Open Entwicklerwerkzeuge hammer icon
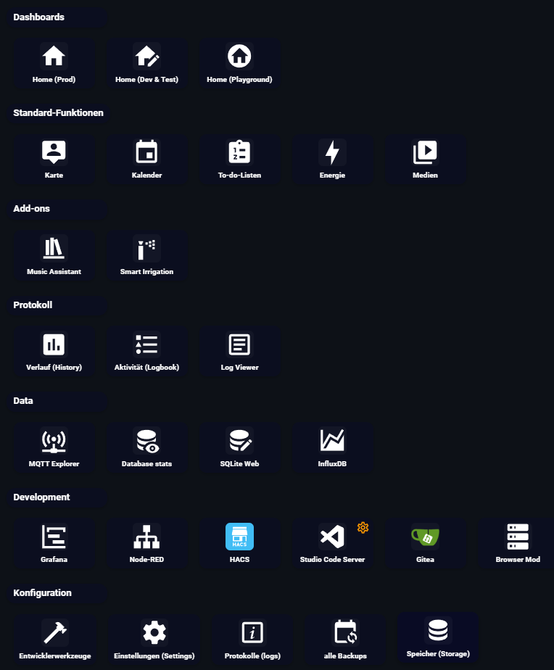The width and height of the screenshot is (554, 670). tap(54, 632)
